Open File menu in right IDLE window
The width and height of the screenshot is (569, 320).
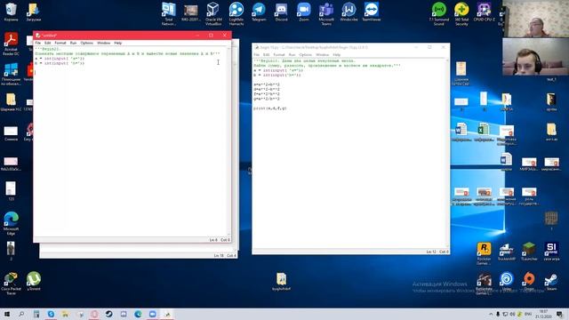point(257,55)
